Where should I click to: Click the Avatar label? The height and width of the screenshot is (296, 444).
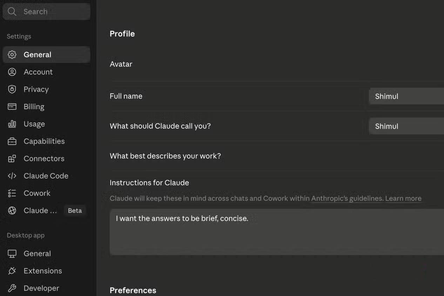(121, 64)
